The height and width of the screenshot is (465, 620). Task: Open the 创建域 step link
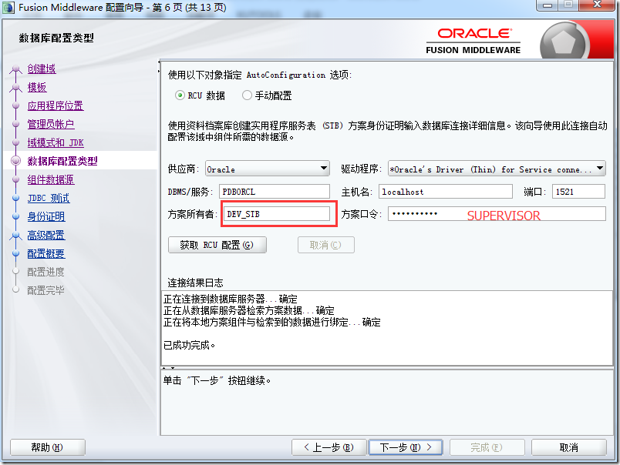coord(42,69)
